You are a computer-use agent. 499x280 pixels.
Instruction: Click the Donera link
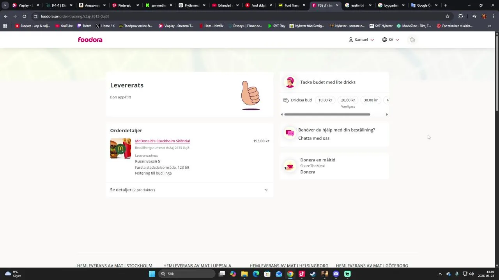tap(308, 172)
